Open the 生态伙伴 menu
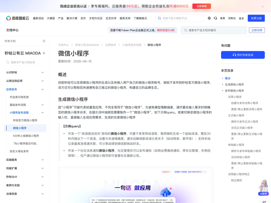Viewport: 271px width, 203px height. click(111, 18)
